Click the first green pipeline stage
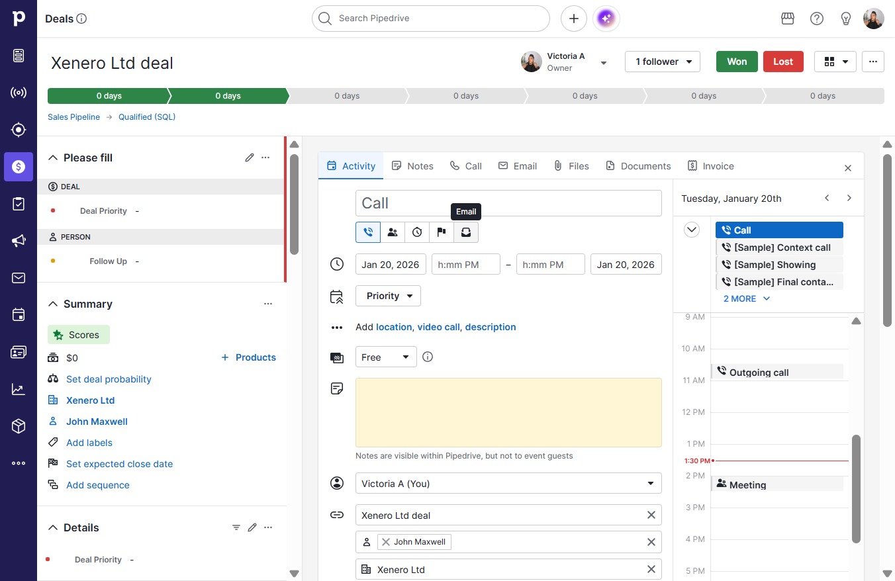Image resolution: width=895 pixels, height=581 pixels. [x=108, y=96]
